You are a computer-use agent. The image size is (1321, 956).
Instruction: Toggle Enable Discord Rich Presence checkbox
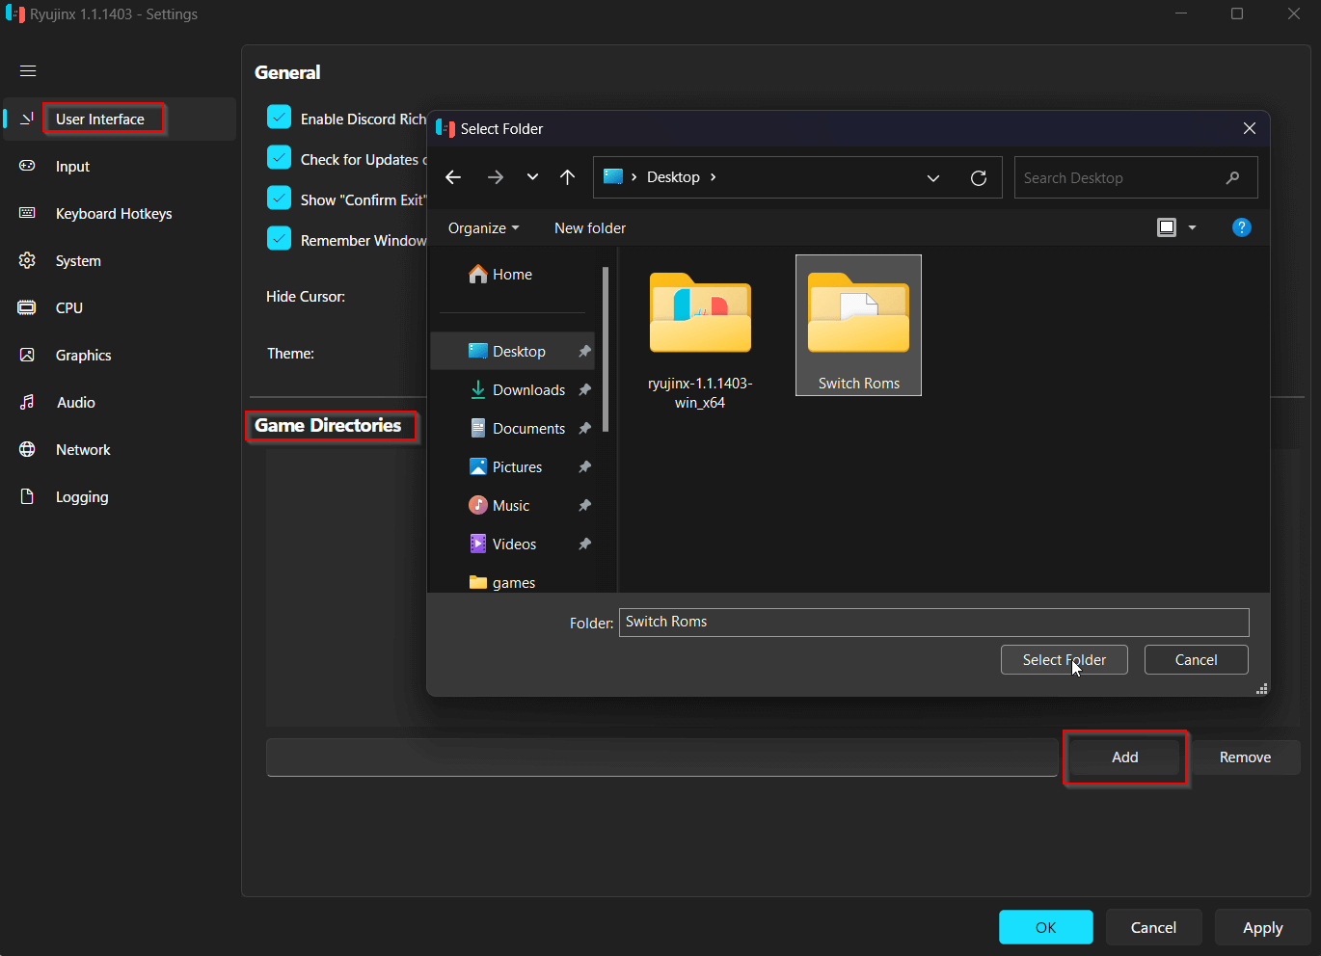pyautogui.click(x=279, y=118)
